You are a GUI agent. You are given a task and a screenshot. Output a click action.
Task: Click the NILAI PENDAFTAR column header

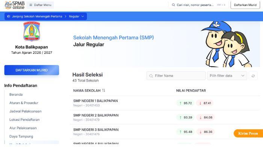click(x=191, y=91)
